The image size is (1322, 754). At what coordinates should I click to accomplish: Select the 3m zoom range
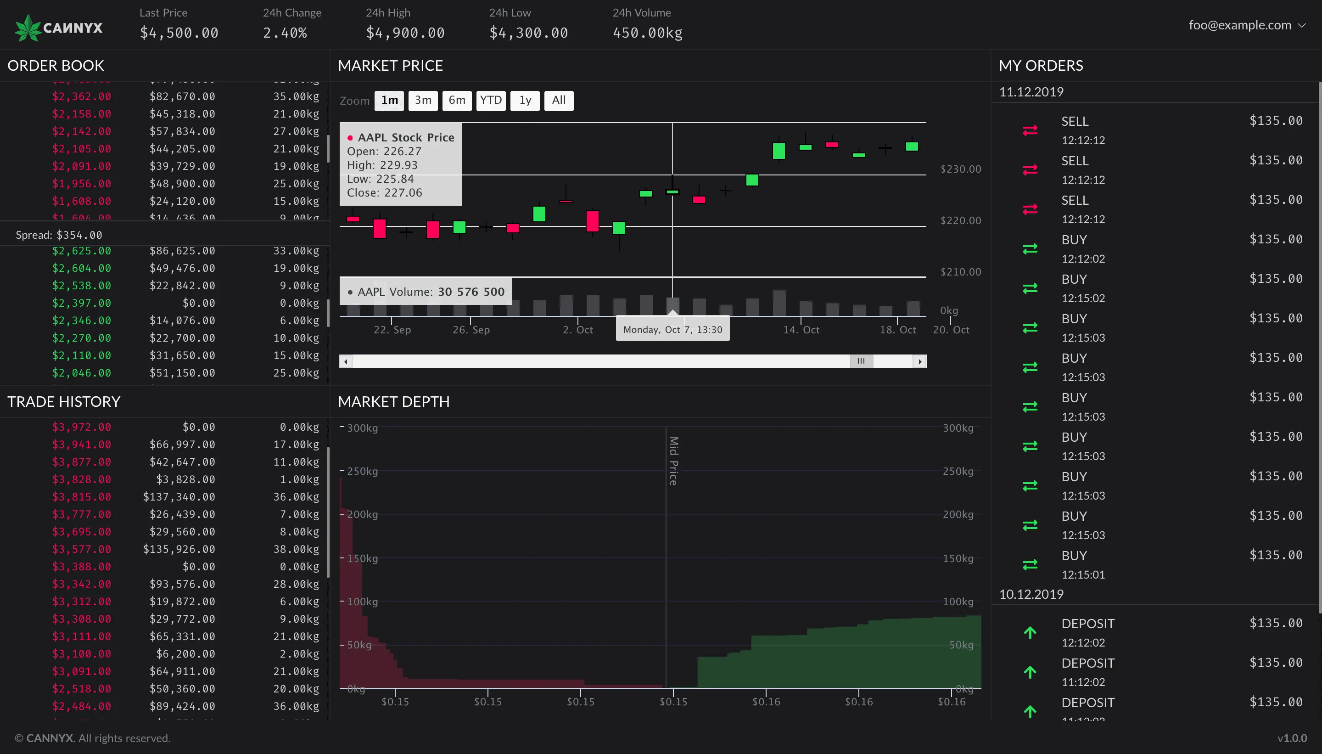tap(423, 100)
